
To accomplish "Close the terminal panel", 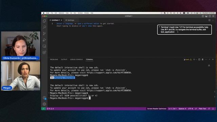I will (x=213, y=60).
